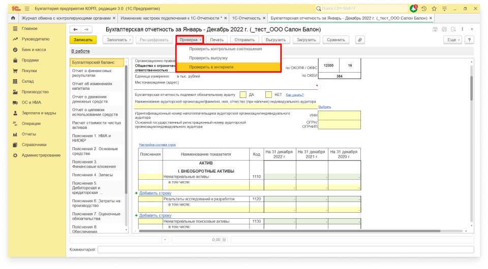This screenshot has width=488, height=269.
Task: Open the Проверка dropdown button
Action: (190, 40)
